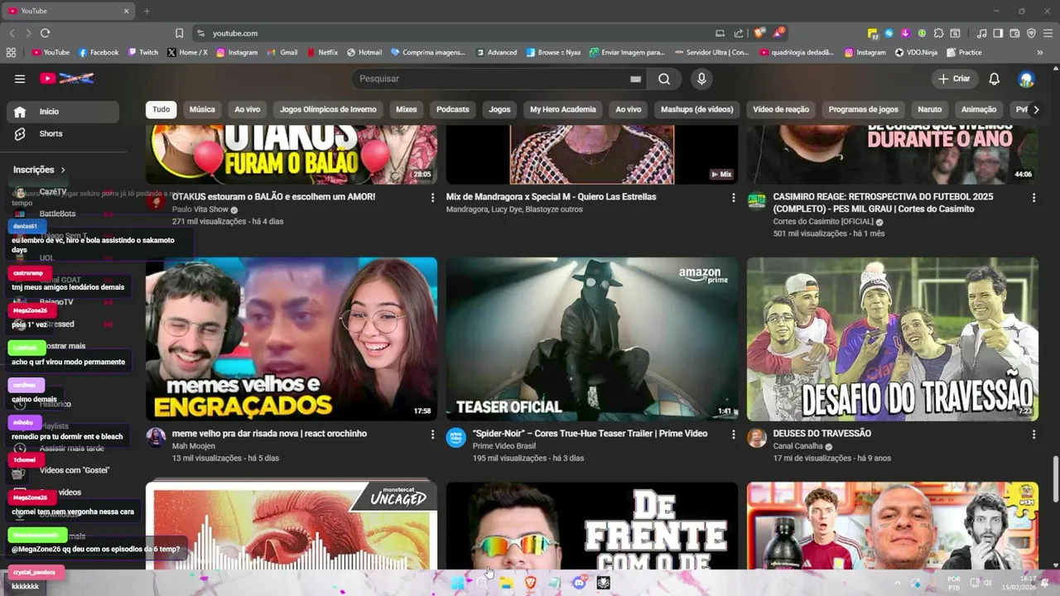Open Brave Shields lion icon
Viewport: 1060px width, 596px height.
[x=759, y=33]
